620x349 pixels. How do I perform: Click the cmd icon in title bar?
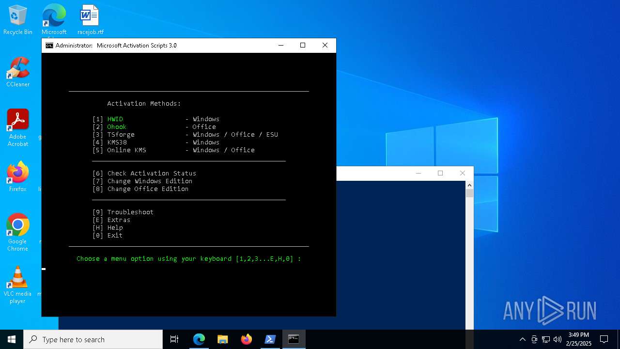click(x=49, y=46)
